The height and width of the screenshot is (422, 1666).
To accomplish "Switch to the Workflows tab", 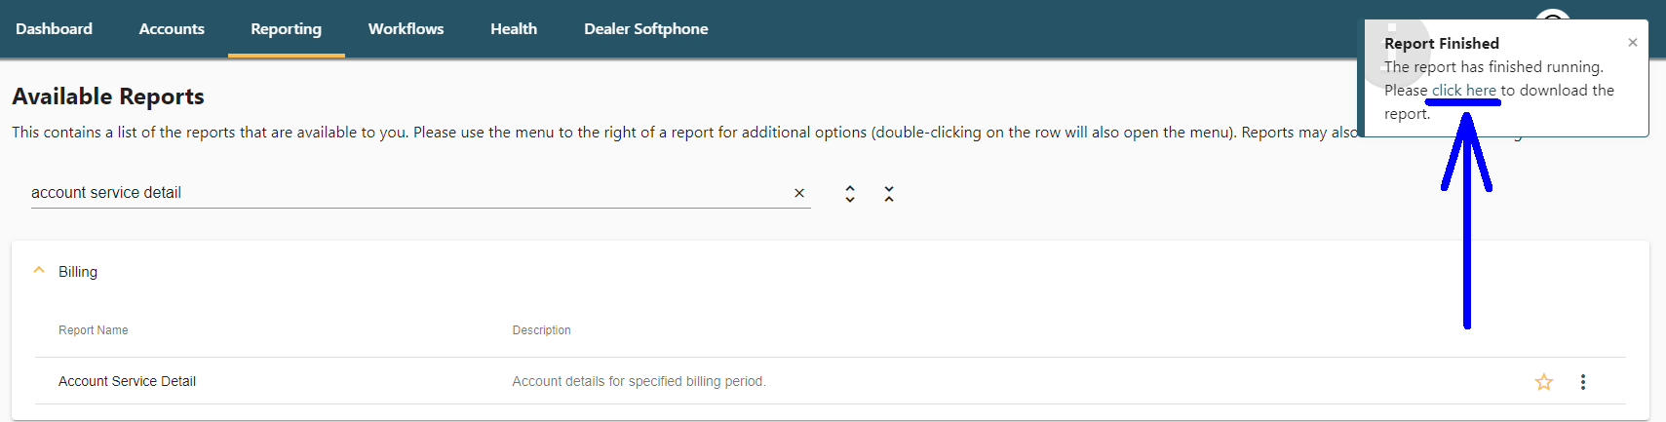I will (x=406, y=29).
